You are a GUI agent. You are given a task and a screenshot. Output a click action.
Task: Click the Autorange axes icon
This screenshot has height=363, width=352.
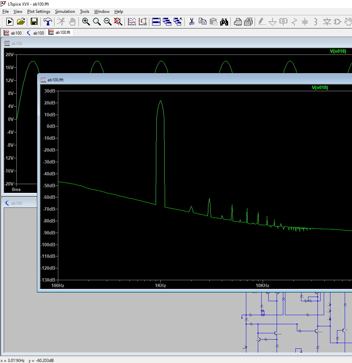tap(143, 22)
